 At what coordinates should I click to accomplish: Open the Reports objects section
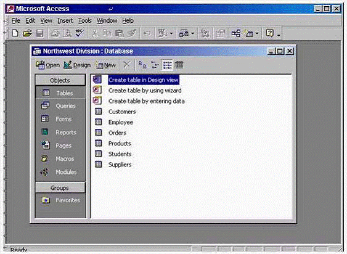(60, 132)
